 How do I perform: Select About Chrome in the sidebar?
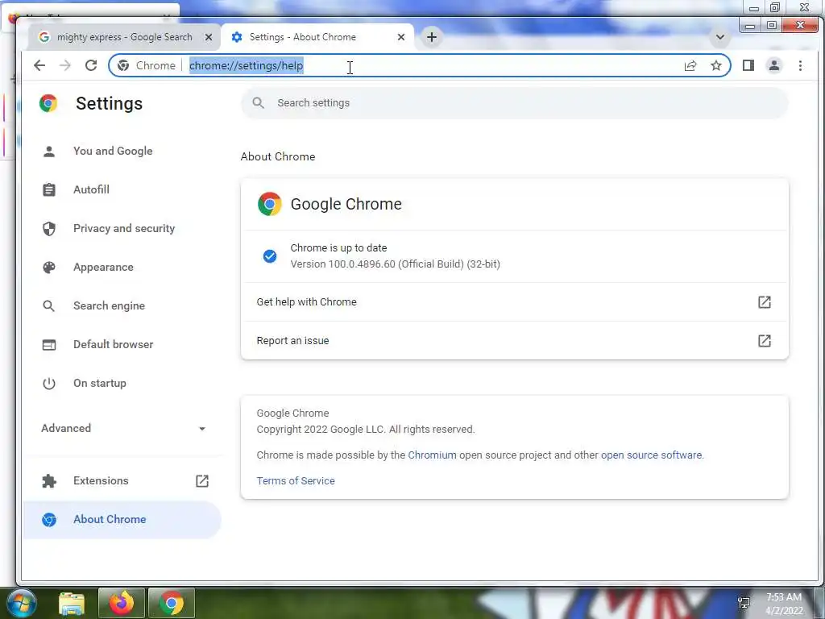click(x=122, y=520)
